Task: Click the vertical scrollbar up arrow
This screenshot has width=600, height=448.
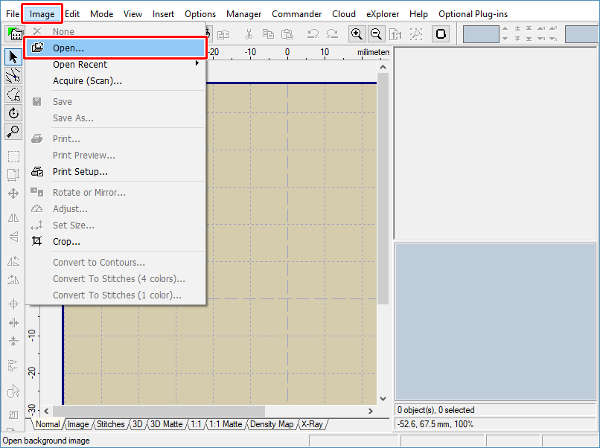Action: (x=383, y=67)
